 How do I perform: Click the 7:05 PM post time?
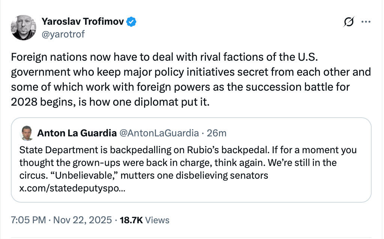click(29, 220)
